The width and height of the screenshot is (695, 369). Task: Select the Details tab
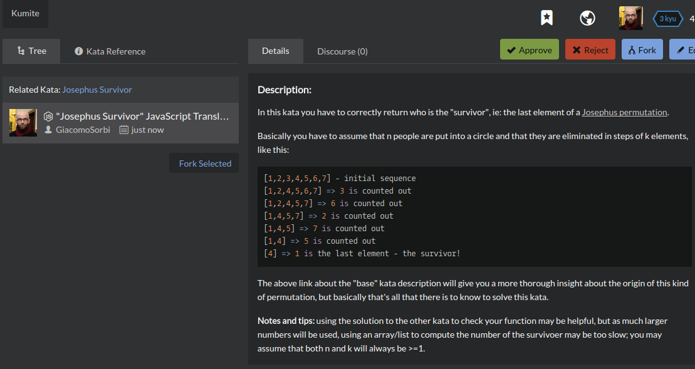click(x=275, y=51)
